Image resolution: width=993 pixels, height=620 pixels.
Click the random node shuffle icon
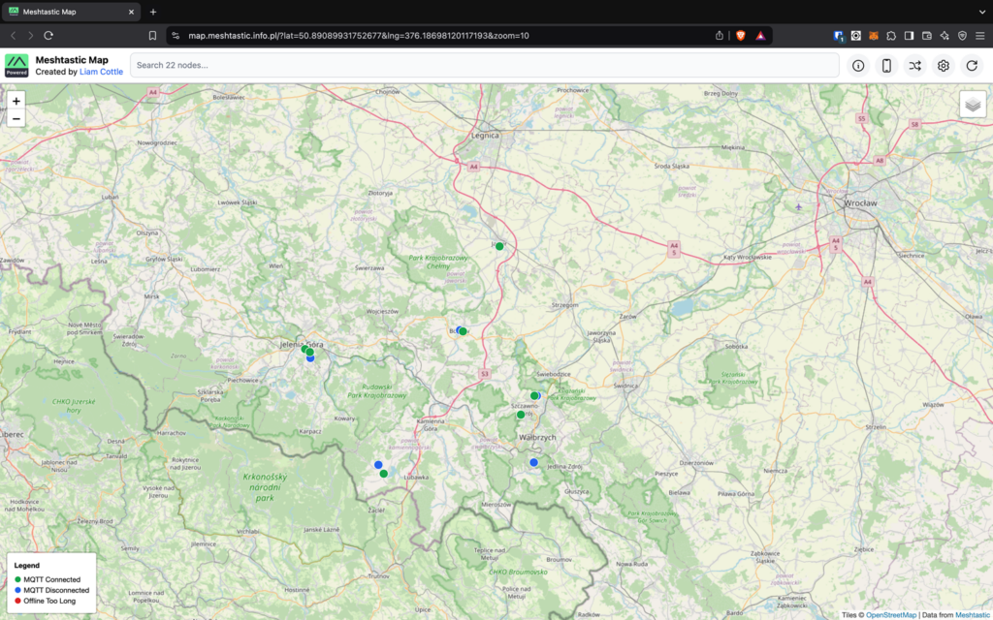(x=914, y=66)
